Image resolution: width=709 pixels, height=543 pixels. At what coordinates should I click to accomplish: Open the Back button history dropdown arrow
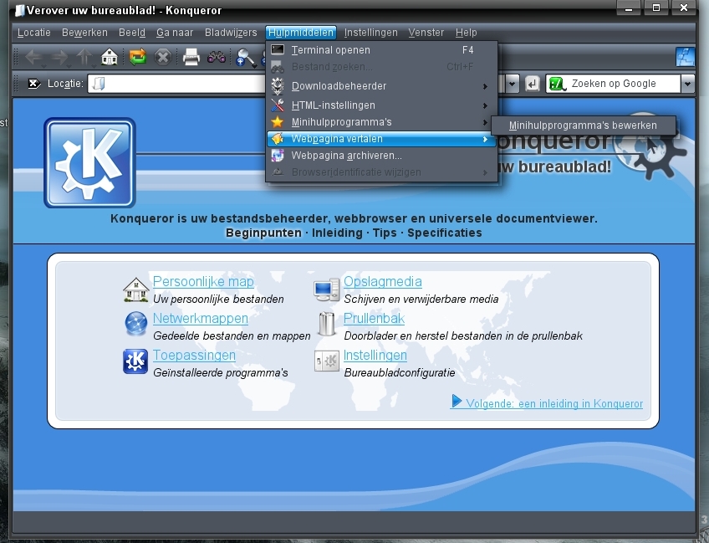43,66
